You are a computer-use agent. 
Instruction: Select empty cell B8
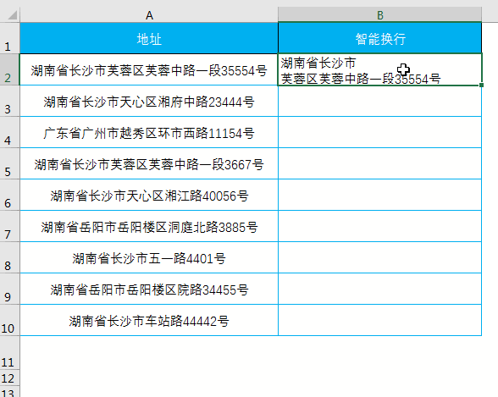click(x=379, y=257)
